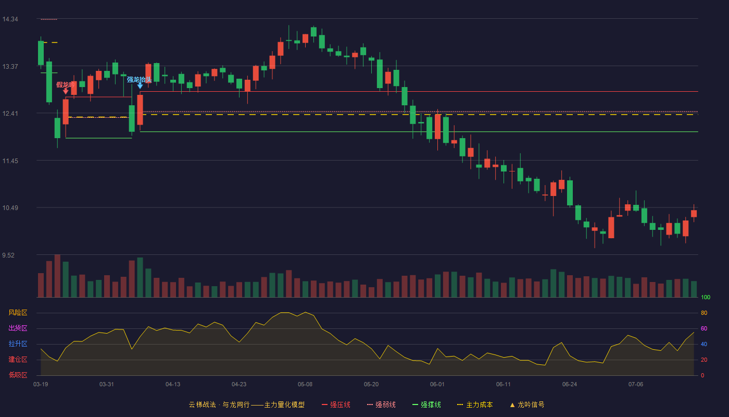Click the 07-06 date label
Image resolution: width=729 pixels, height=417 pixels.
pyautogui.click(x=636, y=384)
